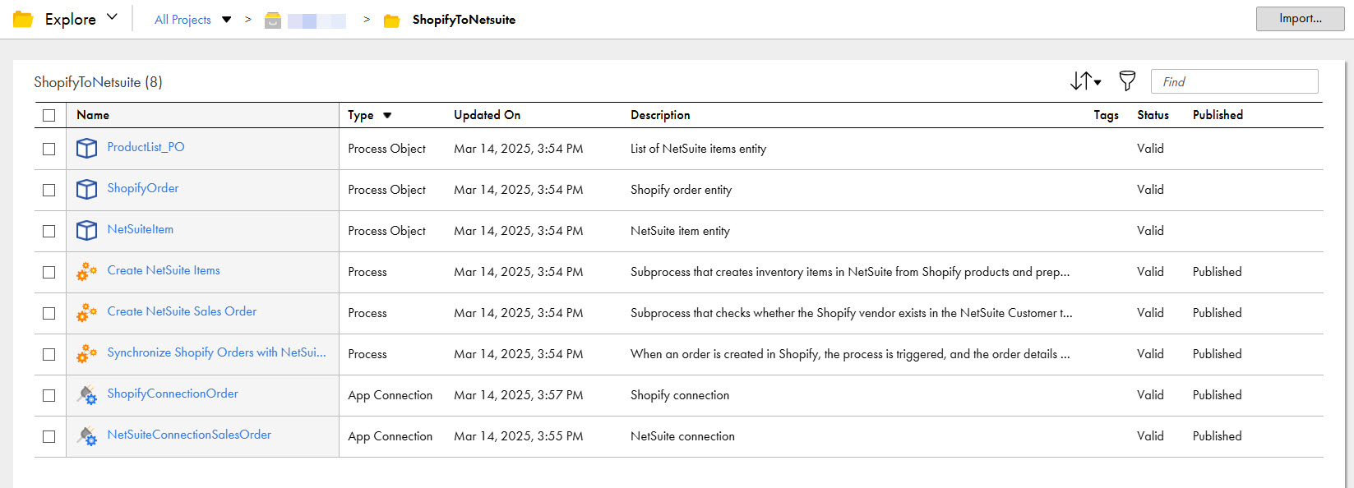Click the project icon in breadcrumb
Image resolution: width=1354 pixels, height=488 pixels.
click(x=273, y=21)
